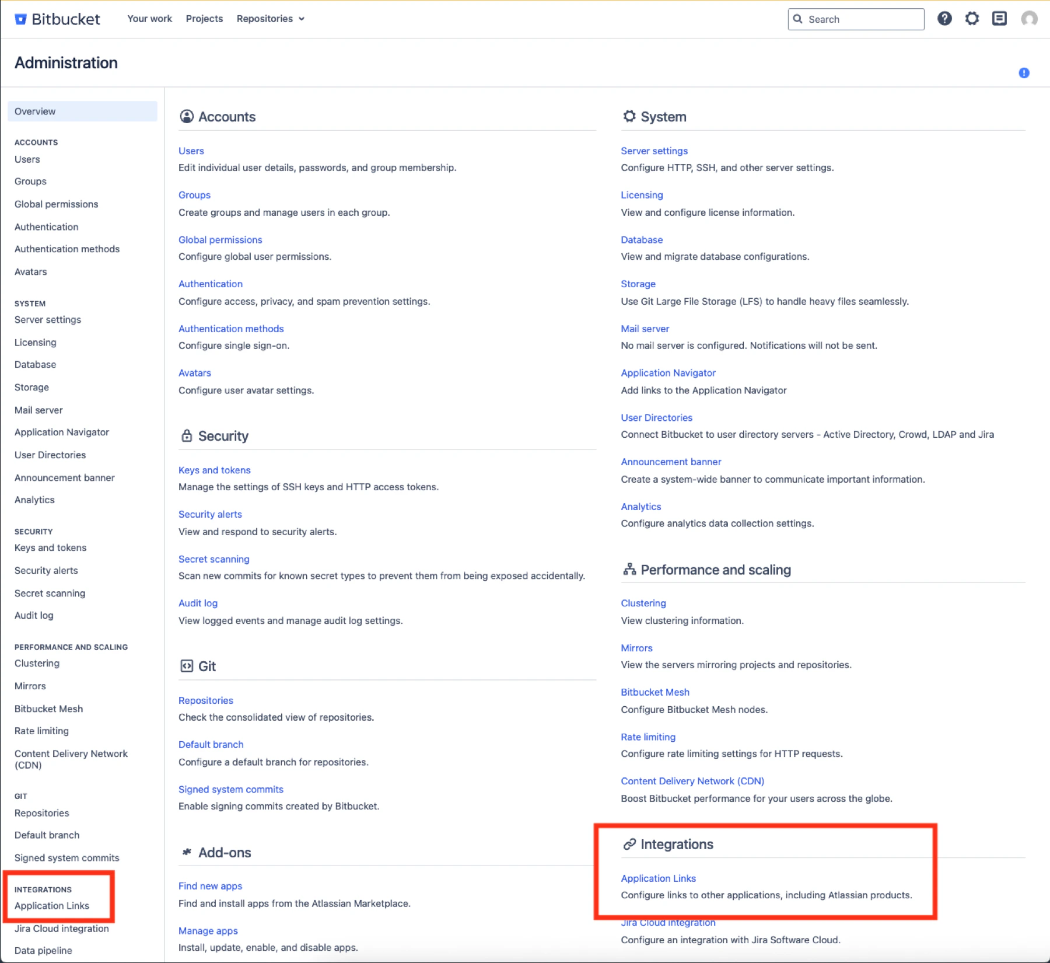Select Default branch in the sidebar
The width and height of the screenshot is (1050, 963).
point(47,835)
